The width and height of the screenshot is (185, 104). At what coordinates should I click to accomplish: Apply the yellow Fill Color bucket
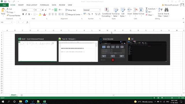tap(40, 14)
